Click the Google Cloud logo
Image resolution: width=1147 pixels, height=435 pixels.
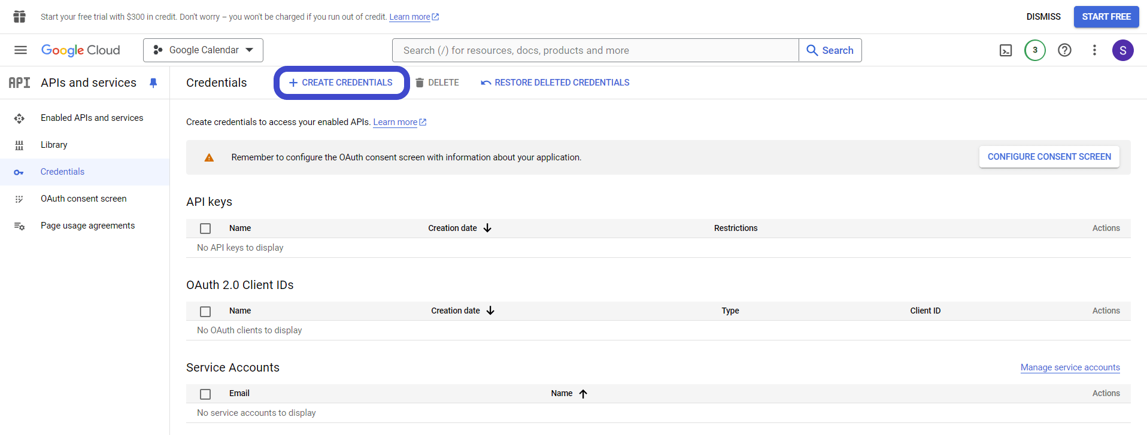(x=81, y=50)
